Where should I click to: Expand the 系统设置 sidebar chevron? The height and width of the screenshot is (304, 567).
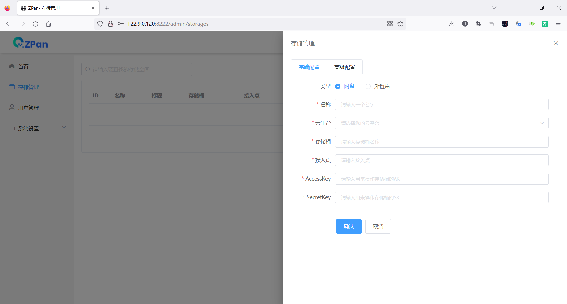[64, 127]
